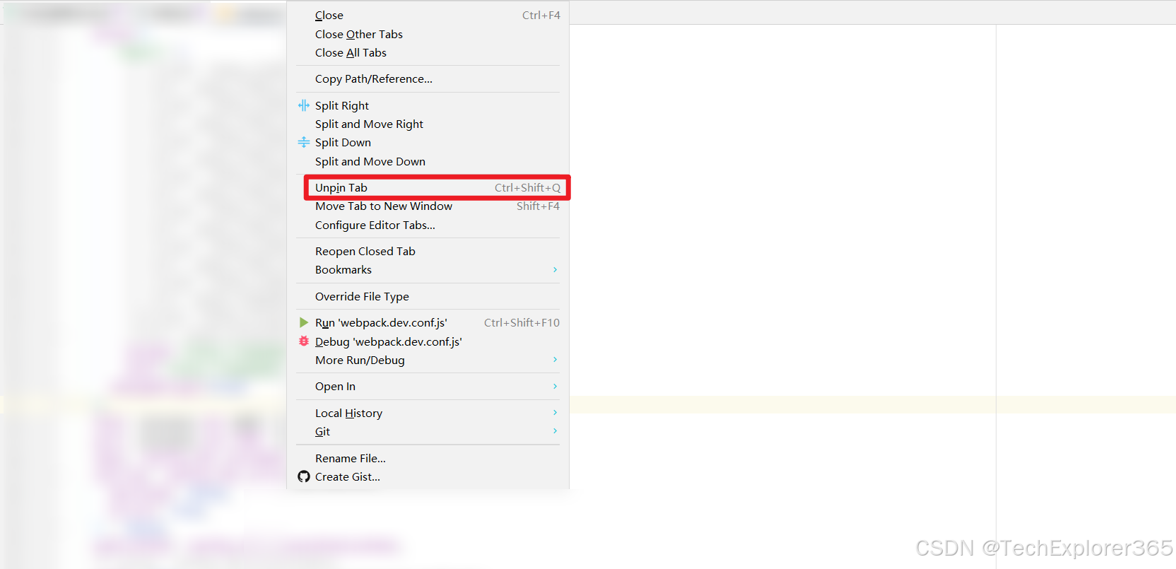1176x569 pixels.
Task: Click the red Debug bug icon
Action: 304,341
